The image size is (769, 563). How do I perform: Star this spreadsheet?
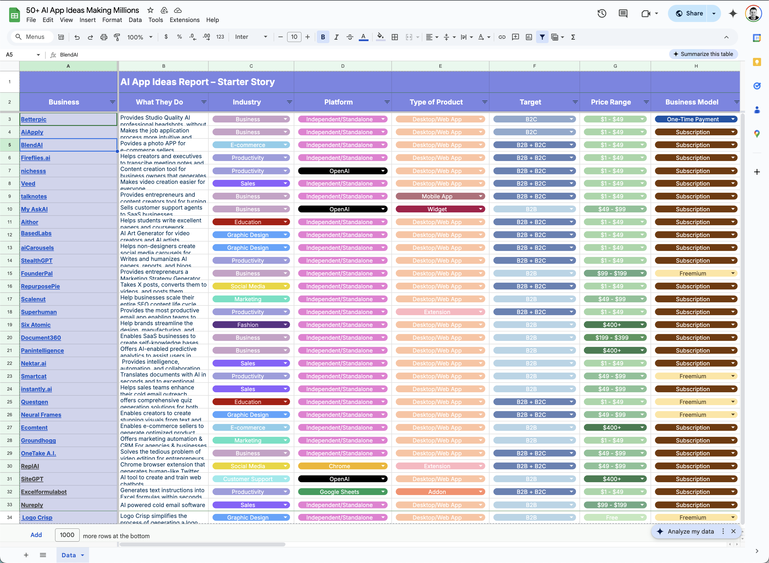tap(150, 10)
